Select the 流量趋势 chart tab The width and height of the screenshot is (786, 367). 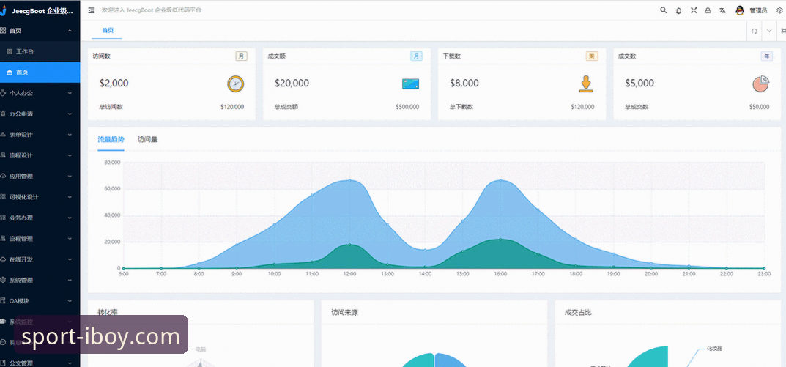click(x=111, y=140)
